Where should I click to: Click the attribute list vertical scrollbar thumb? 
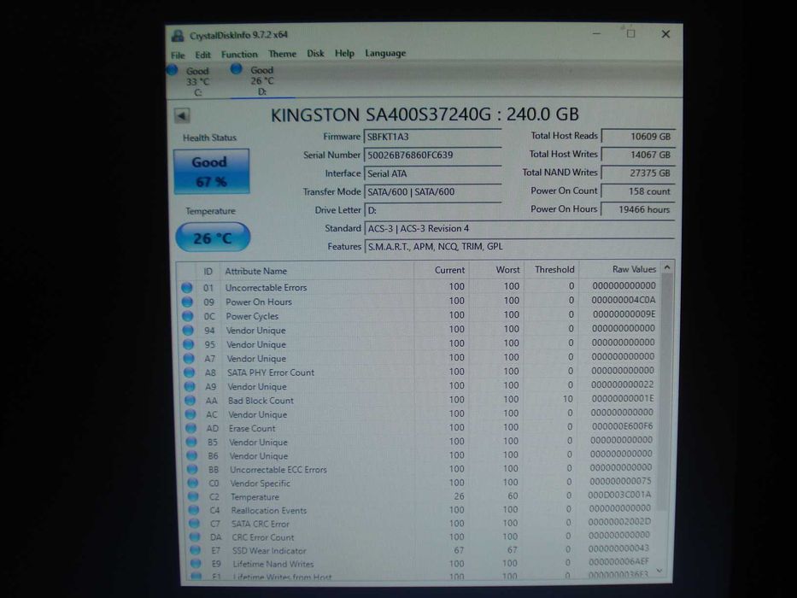(x=665, y=393)
